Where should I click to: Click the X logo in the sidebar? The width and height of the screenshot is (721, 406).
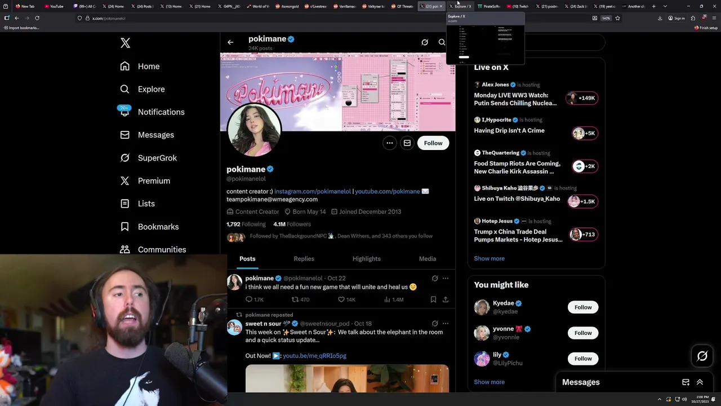point(125,43)
